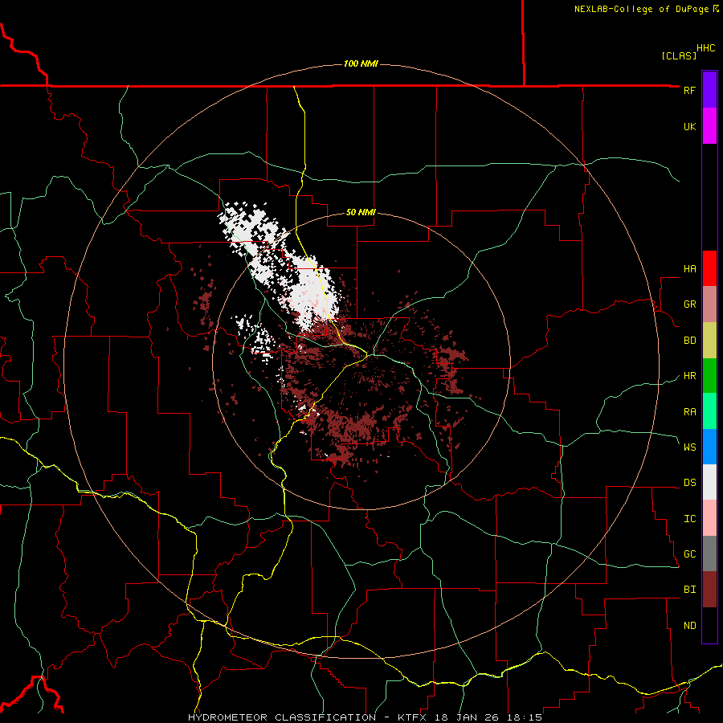Select the BD yellow legend block

709,341
